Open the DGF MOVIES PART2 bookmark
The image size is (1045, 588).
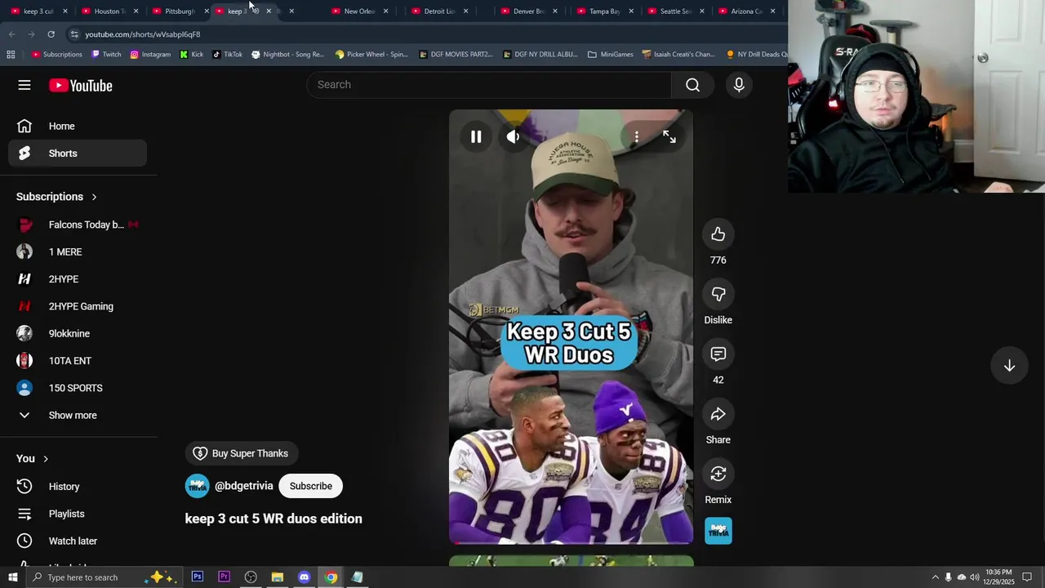tap(456, 55)
